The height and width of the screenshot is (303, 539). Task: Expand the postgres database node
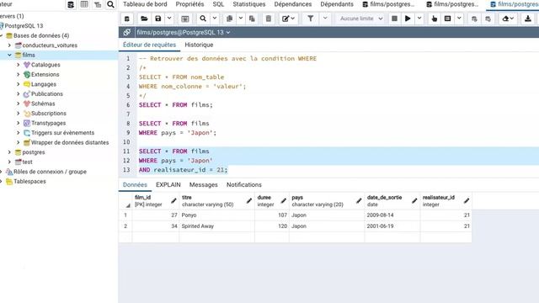[9, 151]
